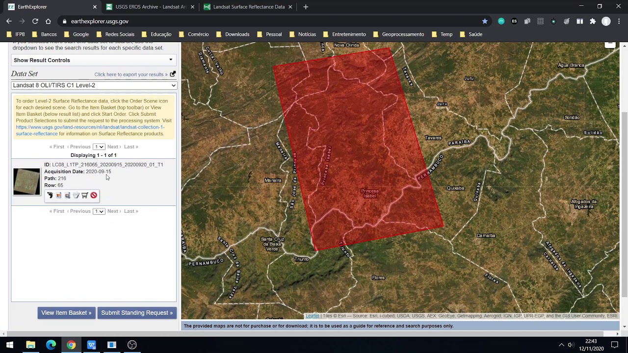The image size is (628, 353).
Task: Click here to export your results
Action: tap(131, 75)
